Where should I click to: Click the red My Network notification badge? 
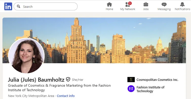pos(130,3)
